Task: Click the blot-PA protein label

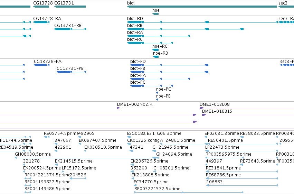Action: [138, 75]
